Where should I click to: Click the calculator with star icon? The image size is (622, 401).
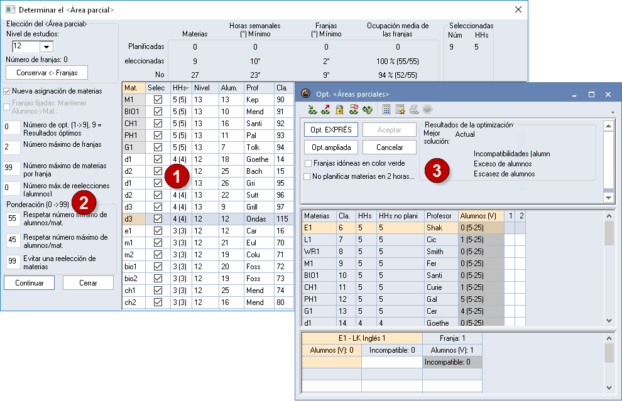pos(400,109)
